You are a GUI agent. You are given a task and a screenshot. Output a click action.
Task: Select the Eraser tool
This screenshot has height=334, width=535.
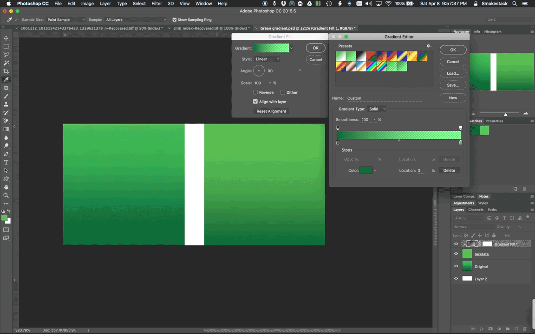[x=6, y=121]
